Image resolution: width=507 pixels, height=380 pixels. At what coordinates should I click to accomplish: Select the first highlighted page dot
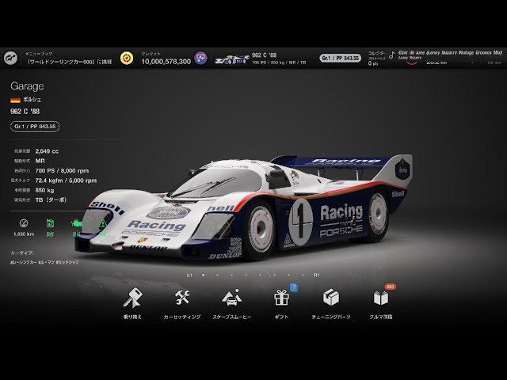pyautogui.click(x=203, y=275)
